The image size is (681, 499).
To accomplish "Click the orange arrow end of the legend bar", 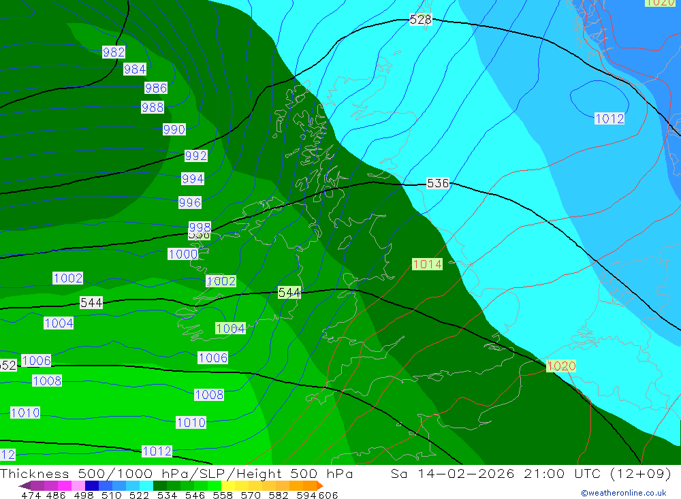I will pyautogui.click(x=320, y=485).
